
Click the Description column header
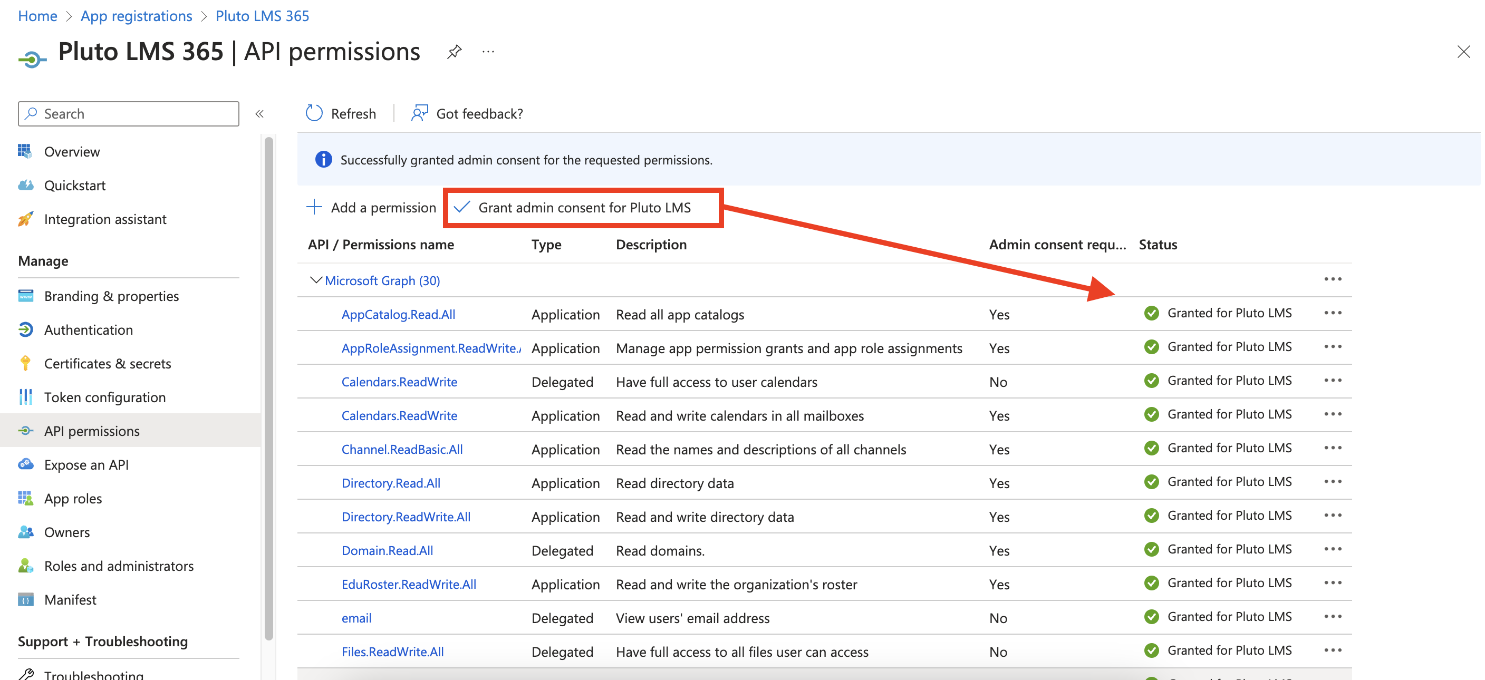[x=651, y=245]
